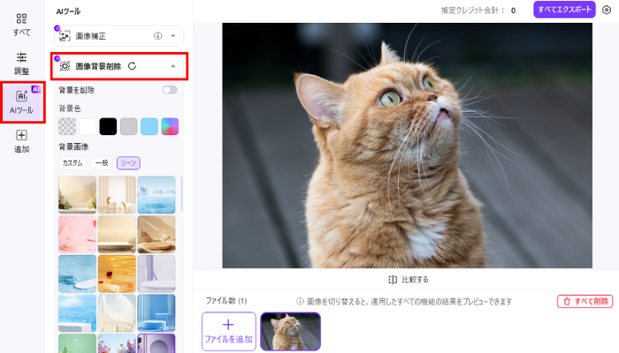
Task: Select the cream curtain room background
Action: [x=117, y=195]
